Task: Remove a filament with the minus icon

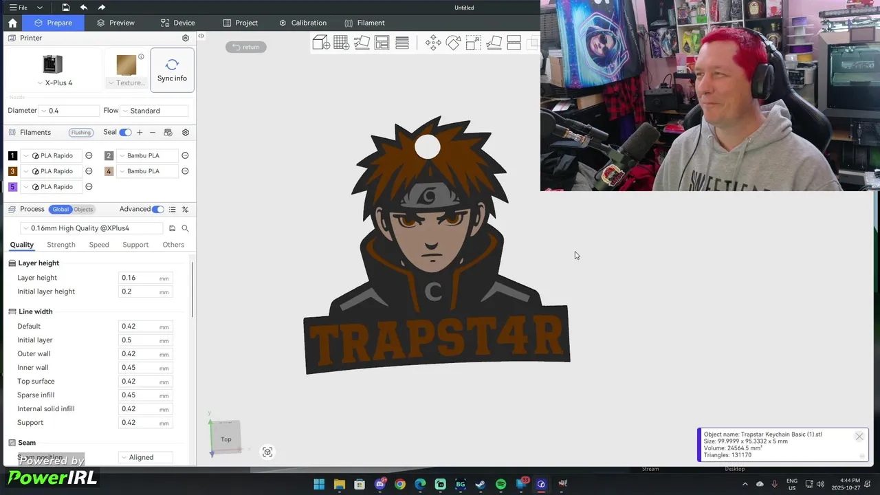Action: point(153,132)
